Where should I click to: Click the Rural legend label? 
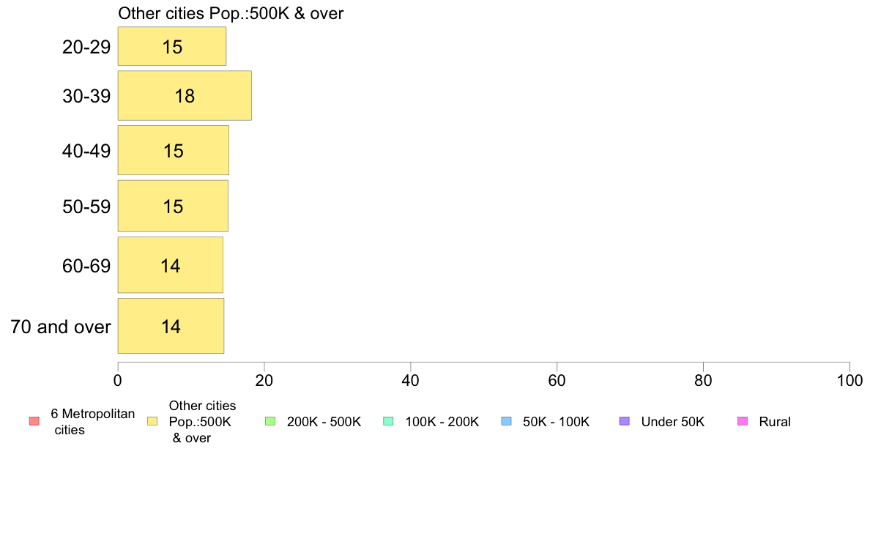point(775,422)
